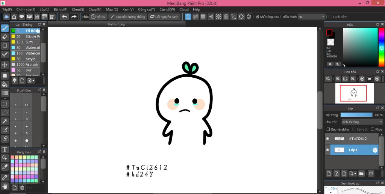This screenshot has width=385, height=194.
Task: Turn snap off icon
Action: pyautogui.click(x=188, y=17)
